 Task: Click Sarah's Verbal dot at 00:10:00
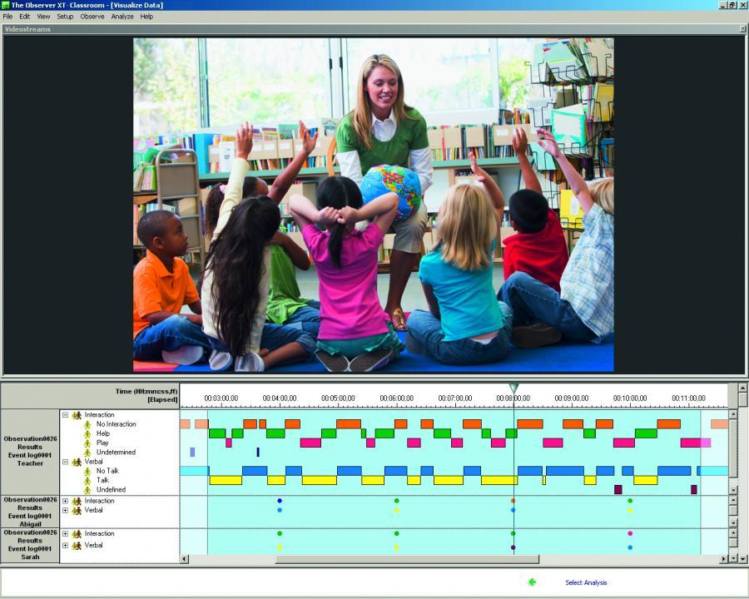[x=630, y=547]
